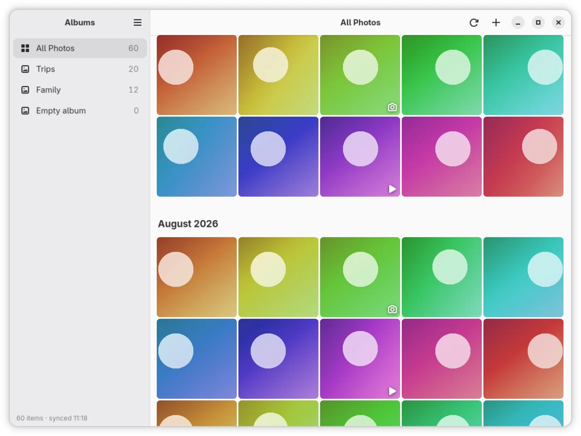Viewport: 581px width, 436px height.
Task: Click the All Photos header title
Action: (x=360, y=22)
